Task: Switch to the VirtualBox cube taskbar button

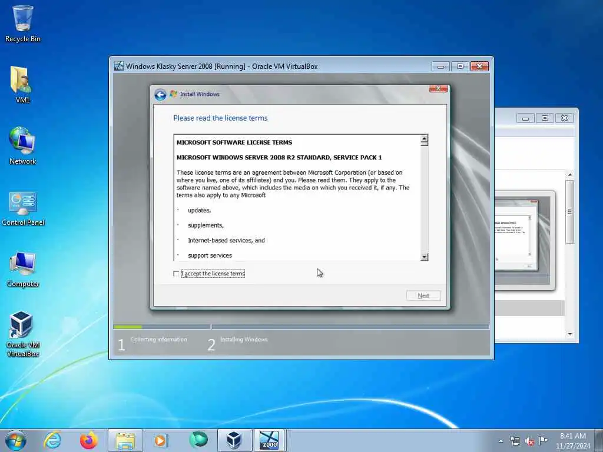Action: (x=234, y=440)
